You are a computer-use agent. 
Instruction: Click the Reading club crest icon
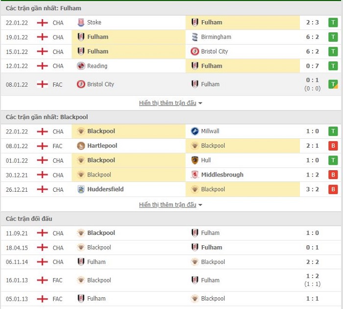pyautogui.click(x=81, y=66)
